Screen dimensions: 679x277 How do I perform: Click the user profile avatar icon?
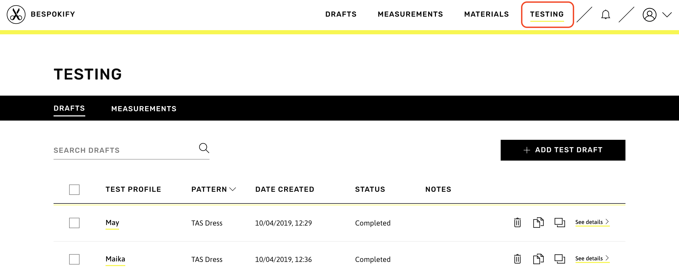pos(649,15)
